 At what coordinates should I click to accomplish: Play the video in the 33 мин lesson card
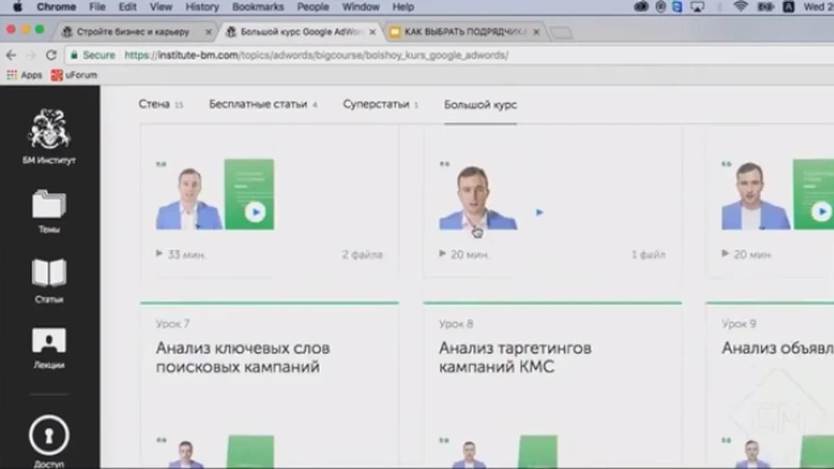[x=255, y=212]
